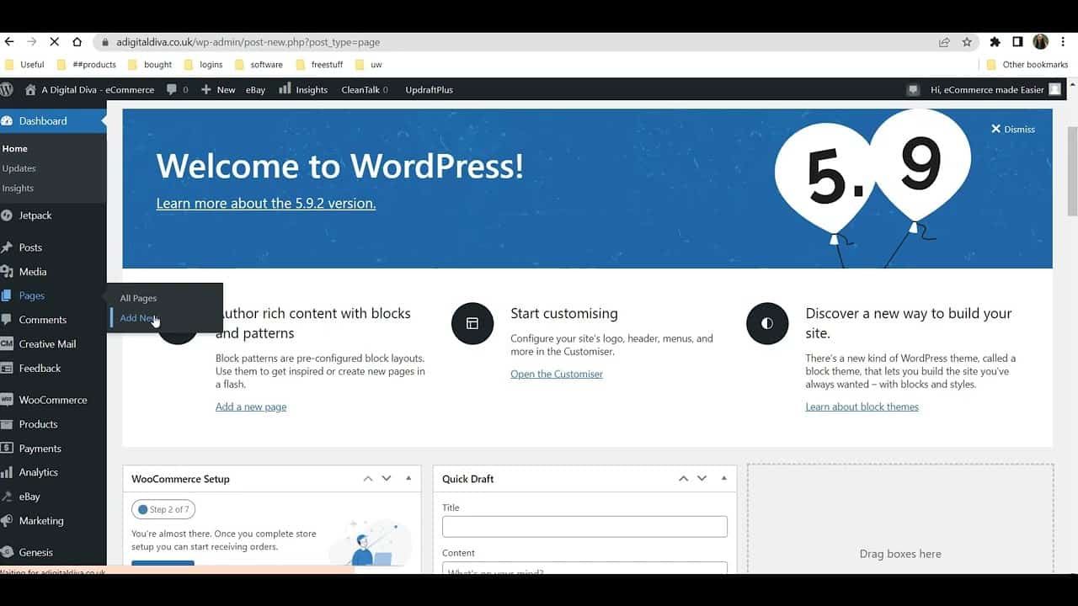Image resolution: width=1078 pixels, height=606 pixels.
Task: Open eBay in the admin bar
Action: click(255, 89)
